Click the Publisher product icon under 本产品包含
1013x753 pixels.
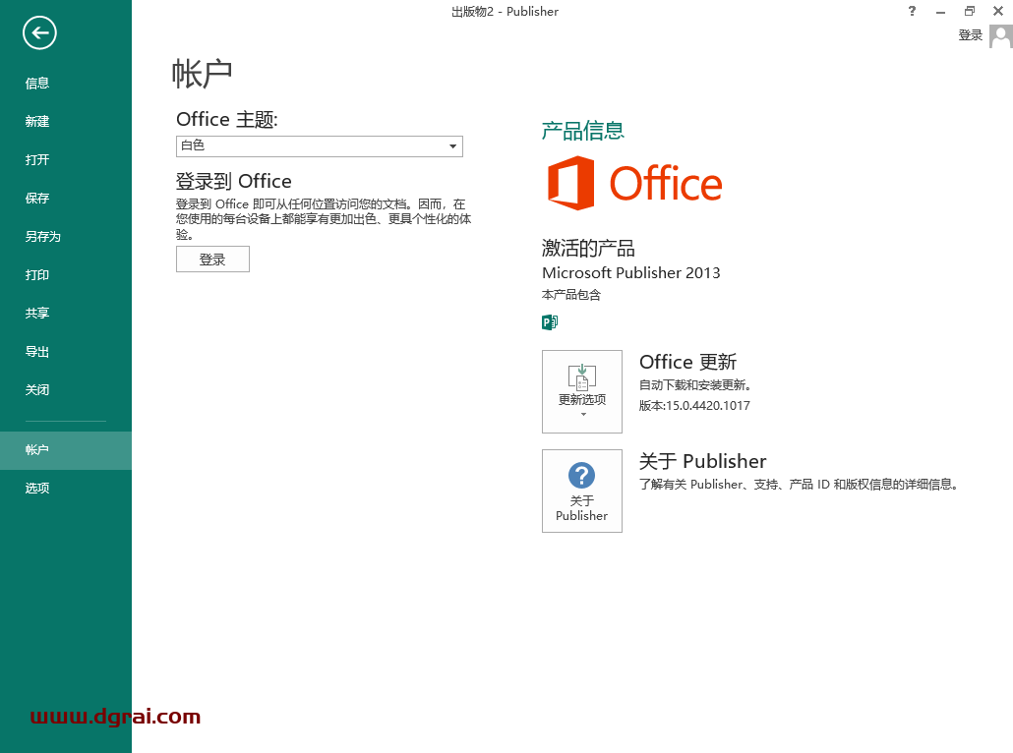(550, 321)
